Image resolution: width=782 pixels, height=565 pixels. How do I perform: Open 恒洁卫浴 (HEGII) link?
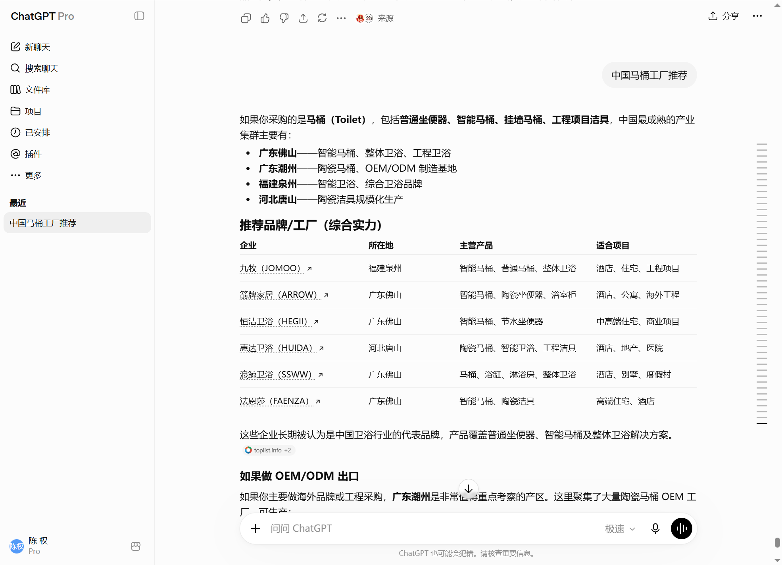pyautogui.click(x=279, y=322)
